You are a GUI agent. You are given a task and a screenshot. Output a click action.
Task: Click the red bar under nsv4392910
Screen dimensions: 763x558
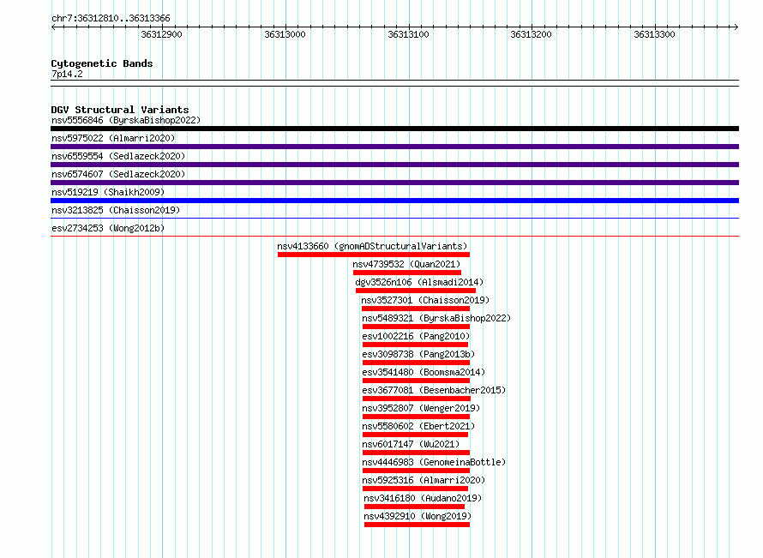click(417, 525)
